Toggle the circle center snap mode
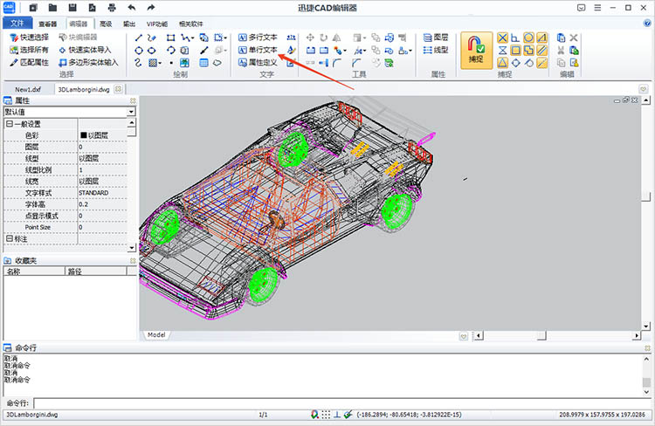This screenshot has width=655, height=426. coord(528,38)
